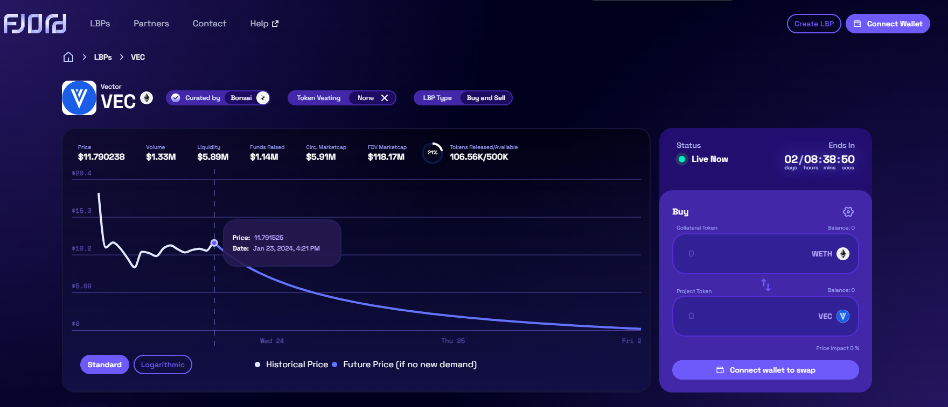This screenshot has height=407, width=948.
Task: Click the chevron before LBPs in breadcrumb
Action: pyautogui.click(x=85, y=57)
